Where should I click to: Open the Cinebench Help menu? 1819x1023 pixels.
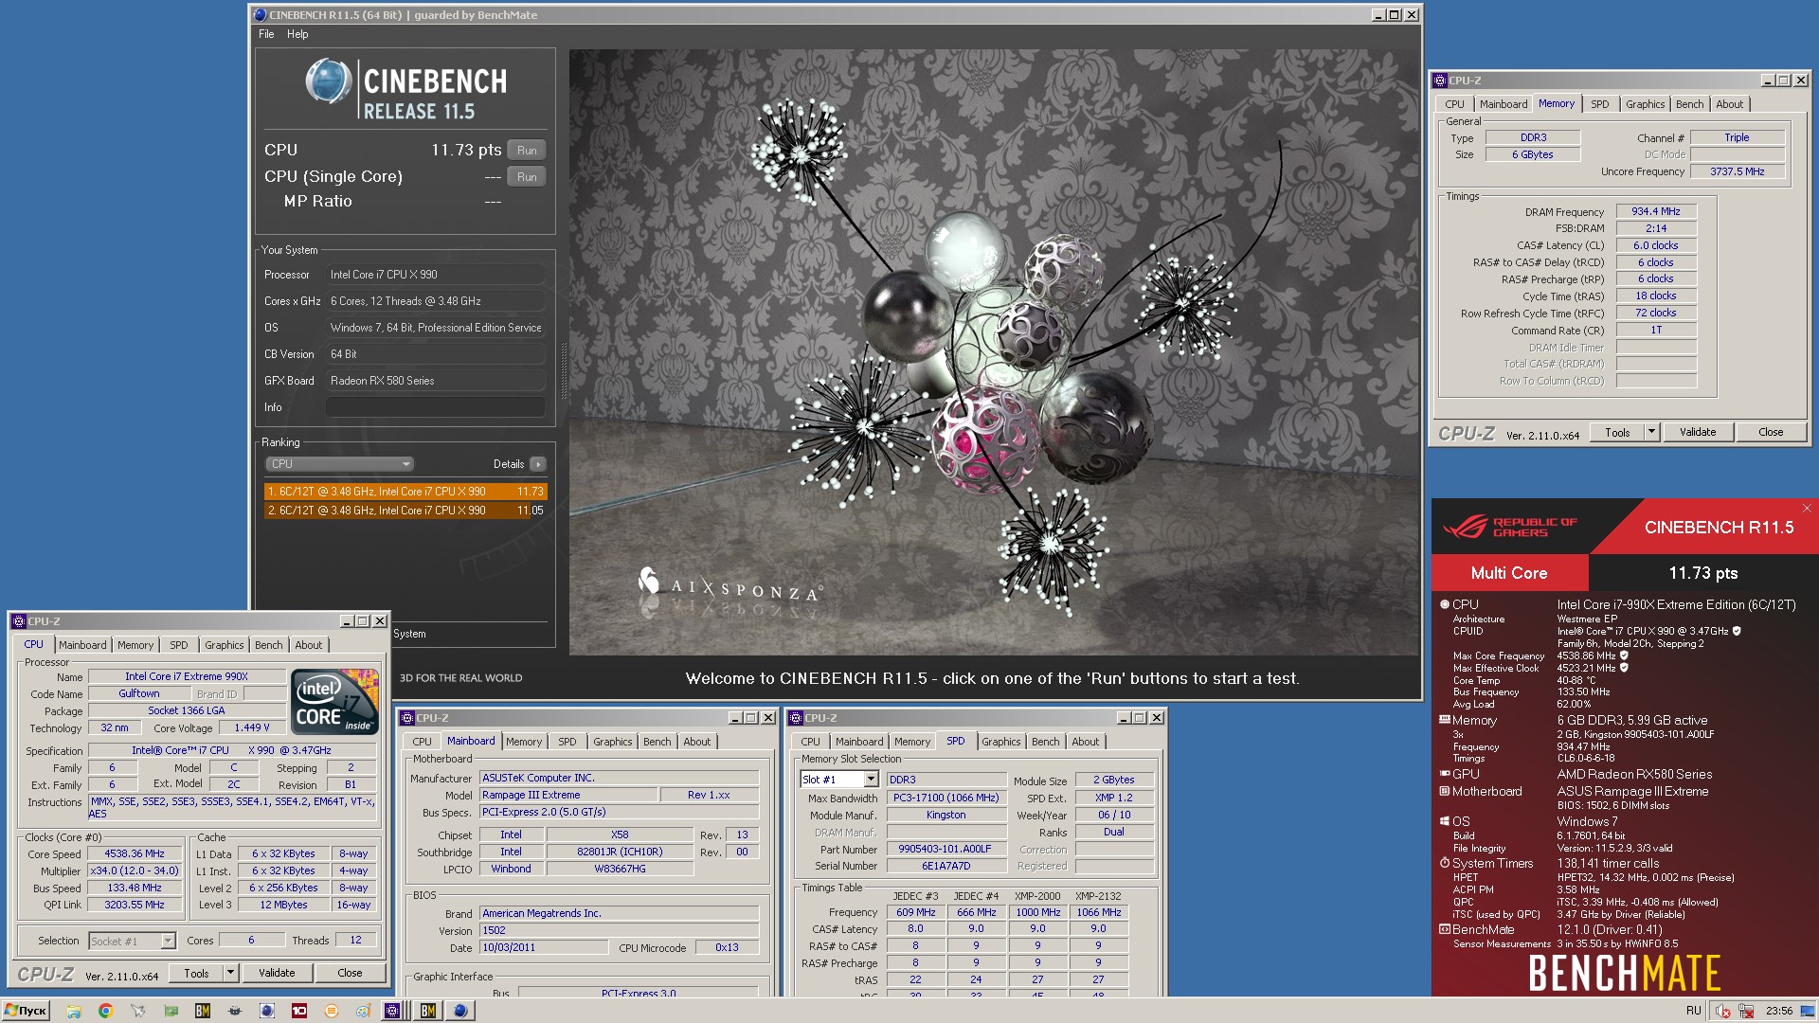pyautogui.click(x=297, y=34)
